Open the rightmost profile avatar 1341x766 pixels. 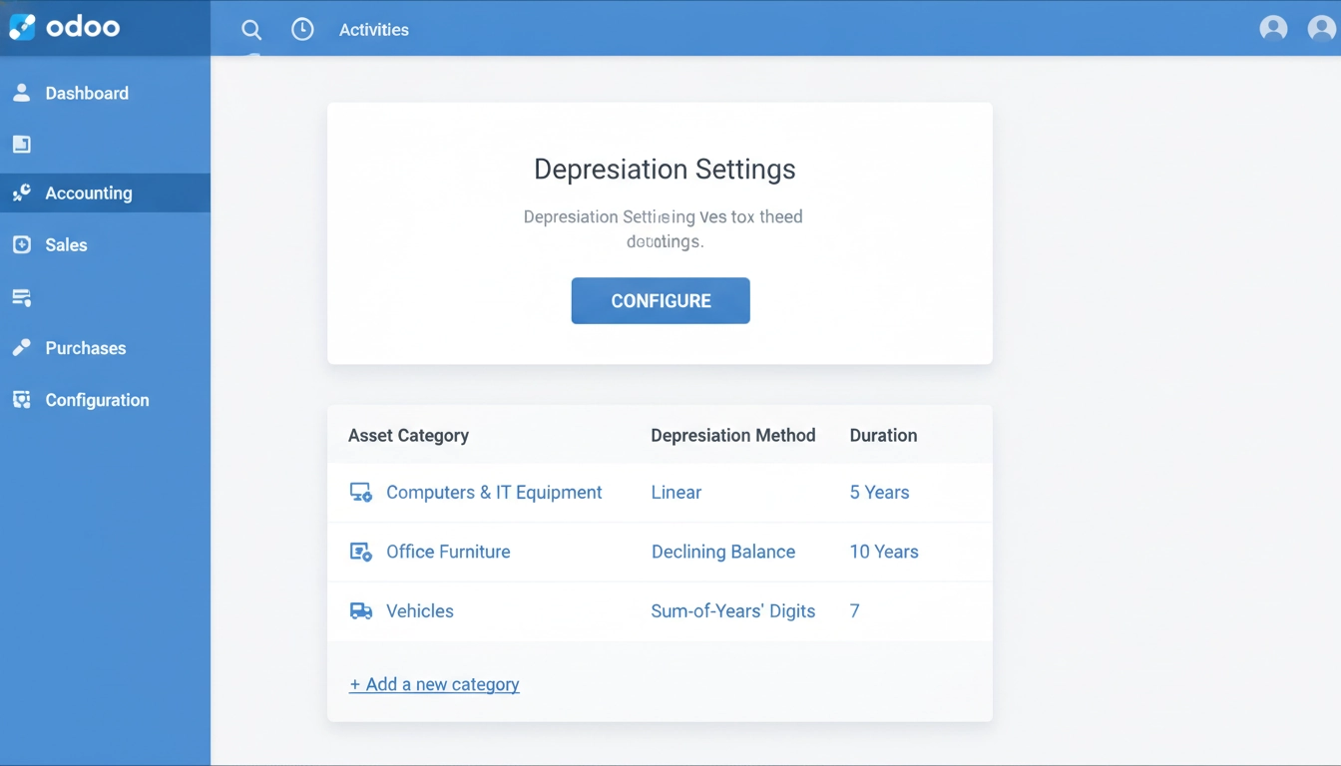(1322, 28)
